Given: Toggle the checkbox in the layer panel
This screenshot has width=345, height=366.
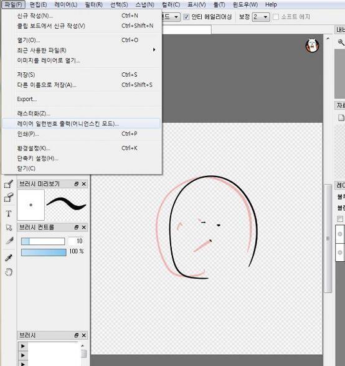Looking at the screenshot, I should pyautogui.click(x=340, y=219).
